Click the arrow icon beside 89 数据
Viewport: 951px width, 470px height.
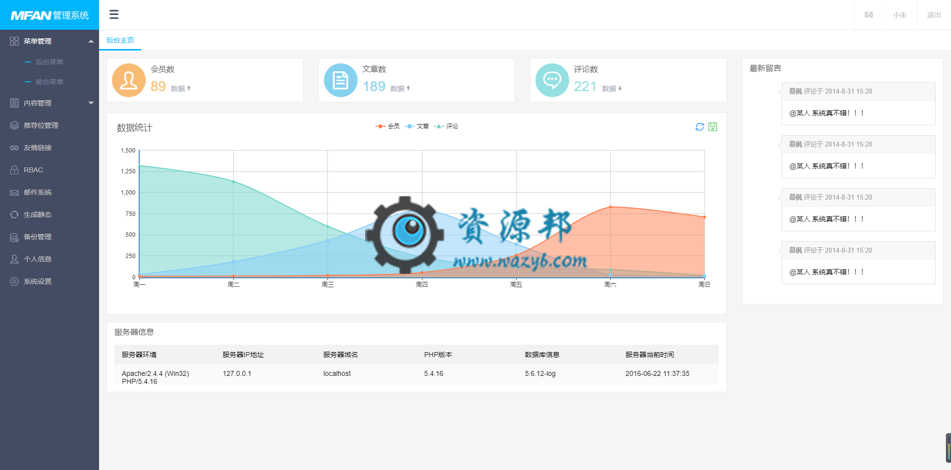pyautogui.click(x=189, y=88)
